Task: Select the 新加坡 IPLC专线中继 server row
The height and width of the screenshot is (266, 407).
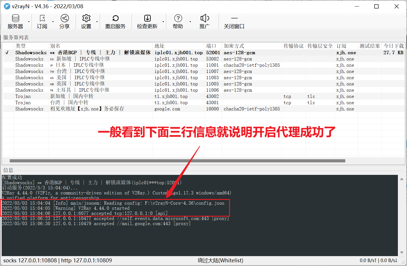Action: tap(204, 59)
